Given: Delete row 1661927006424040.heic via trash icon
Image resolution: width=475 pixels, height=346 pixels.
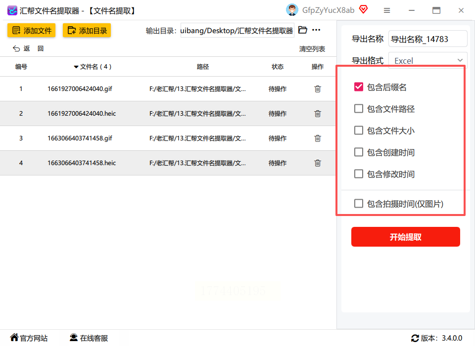Looking at the screenshot, I should [x=318, y=114].
